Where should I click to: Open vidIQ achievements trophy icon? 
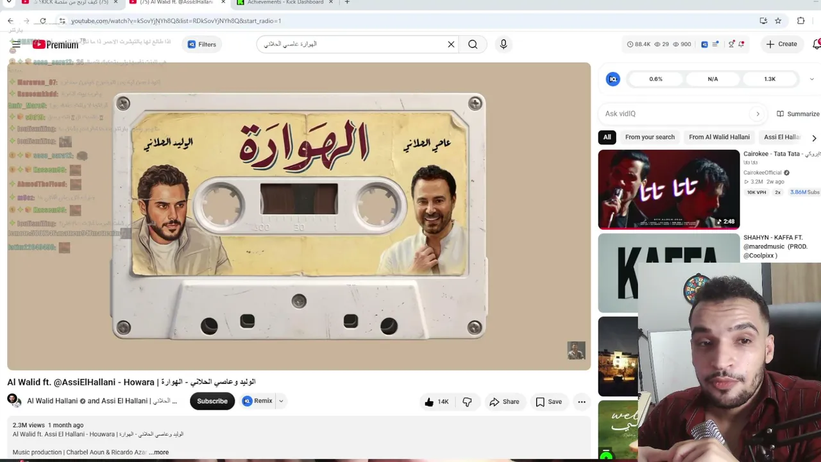(731, 44)
